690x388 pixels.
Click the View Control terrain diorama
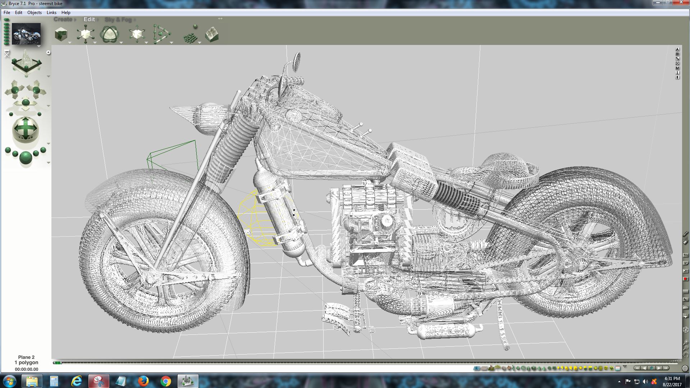tap(26, 63)
